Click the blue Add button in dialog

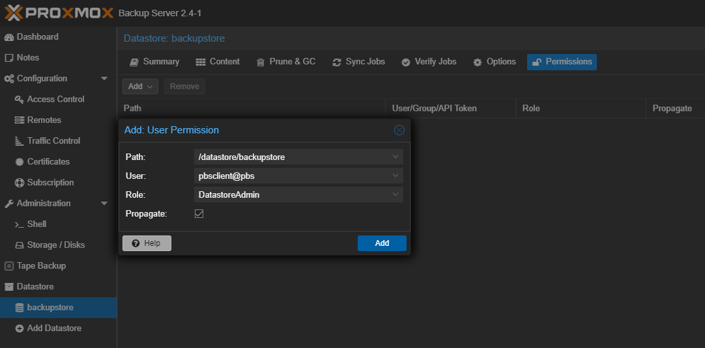(382, 243)
